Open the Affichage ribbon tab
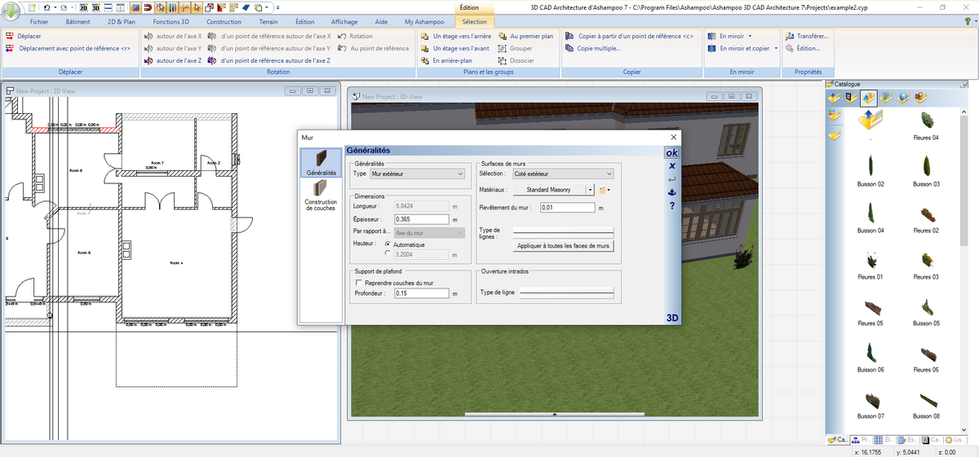This screenshot has width=979, height=457. (x=344, y=22)
